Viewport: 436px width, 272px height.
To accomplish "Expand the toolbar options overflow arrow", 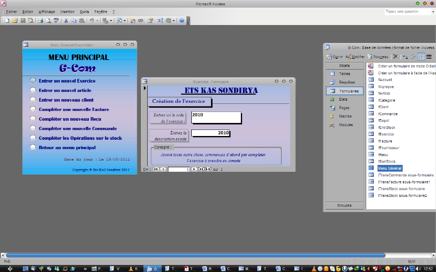I will pos(189,22).
